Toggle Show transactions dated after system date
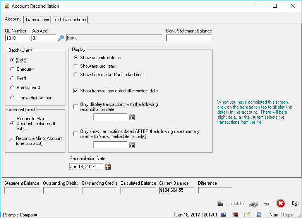The image size is (302, 218). (x=76, y=91)
